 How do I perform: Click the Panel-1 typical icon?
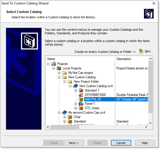[81, 104]
